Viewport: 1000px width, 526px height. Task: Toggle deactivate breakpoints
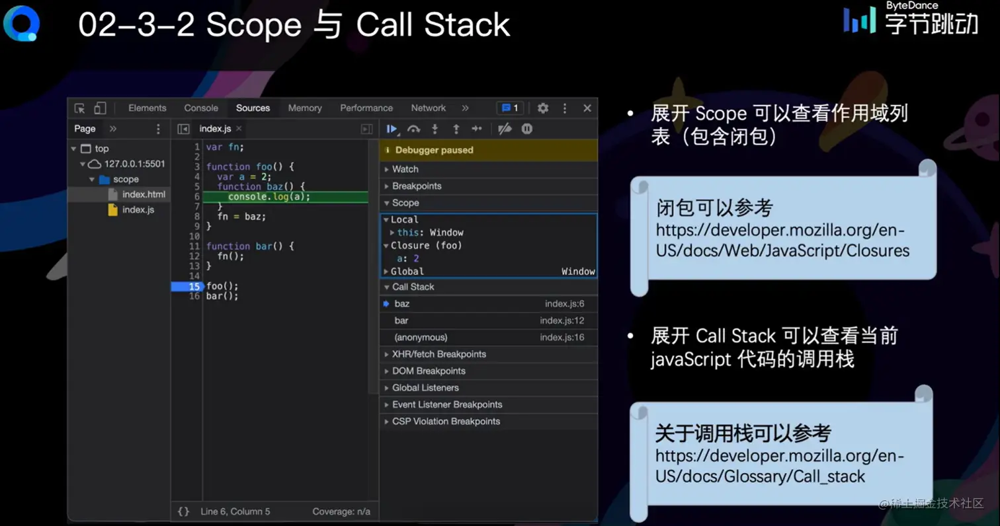(x=505, y=129)
